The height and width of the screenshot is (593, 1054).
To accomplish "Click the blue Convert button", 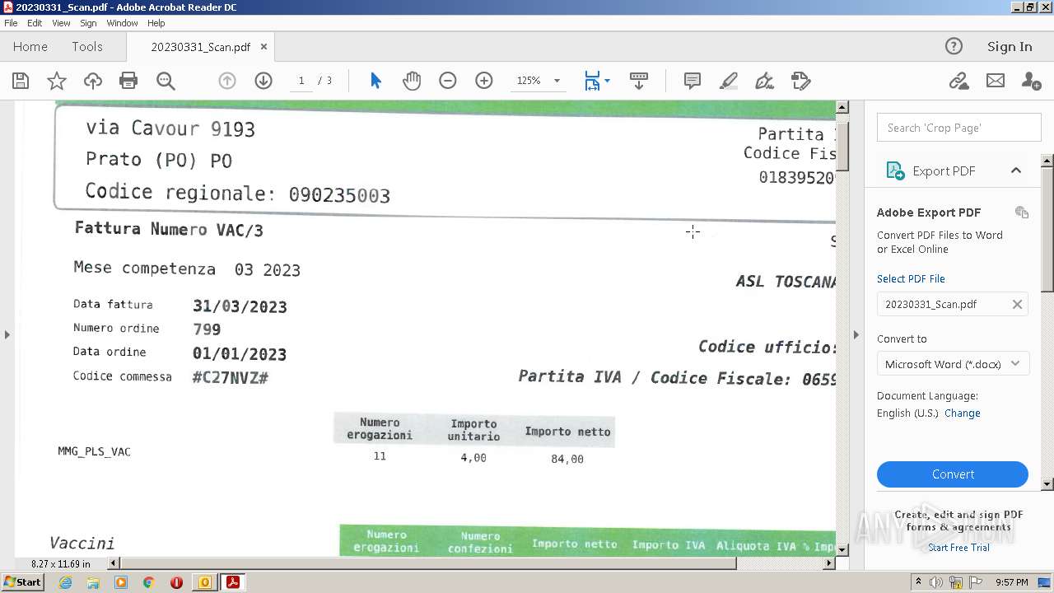I will click(953, 474).
